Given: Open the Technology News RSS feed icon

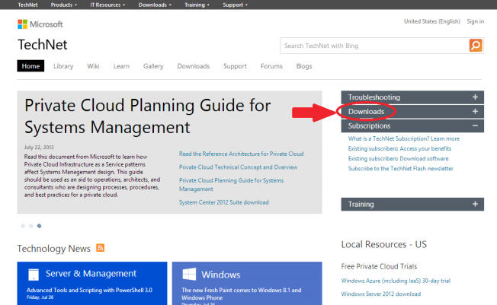Looking at the screenshot, I should (x=101, y=249).
